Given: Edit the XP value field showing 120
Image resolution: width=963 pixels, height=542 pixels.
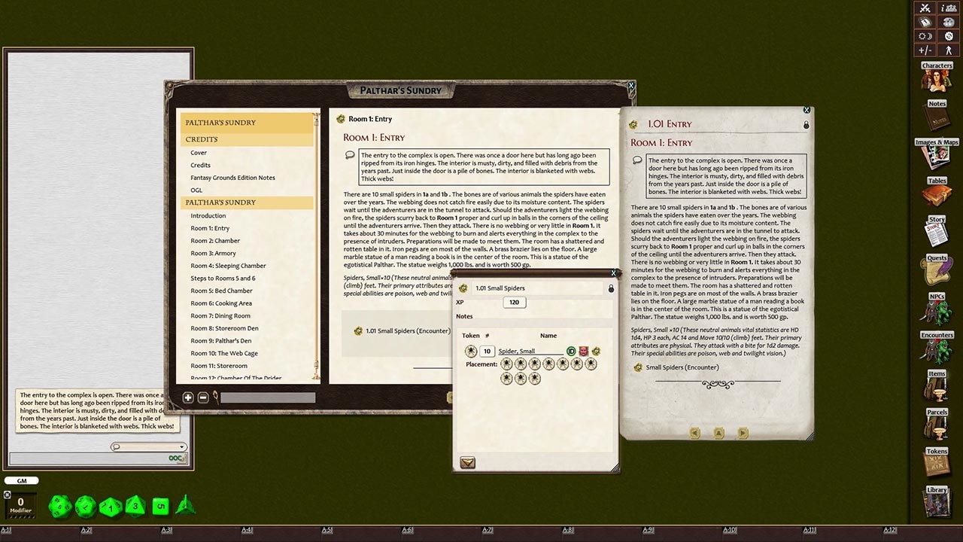Looking at the screenshot, I should 515,302.
